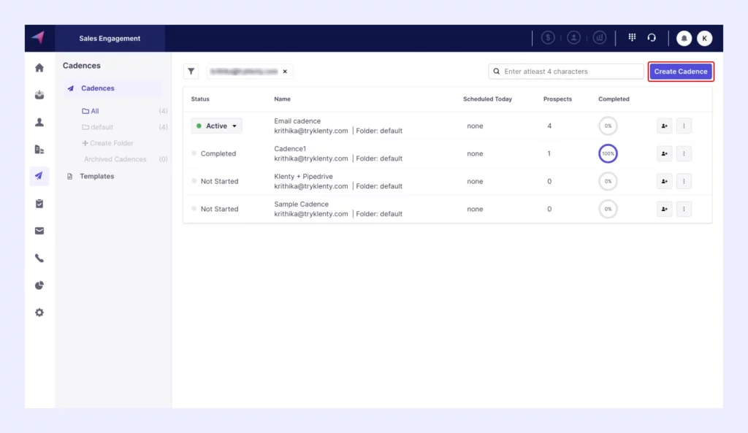
Task: Open the Active status dropdown for Email cadence
Action: (216, 126)
